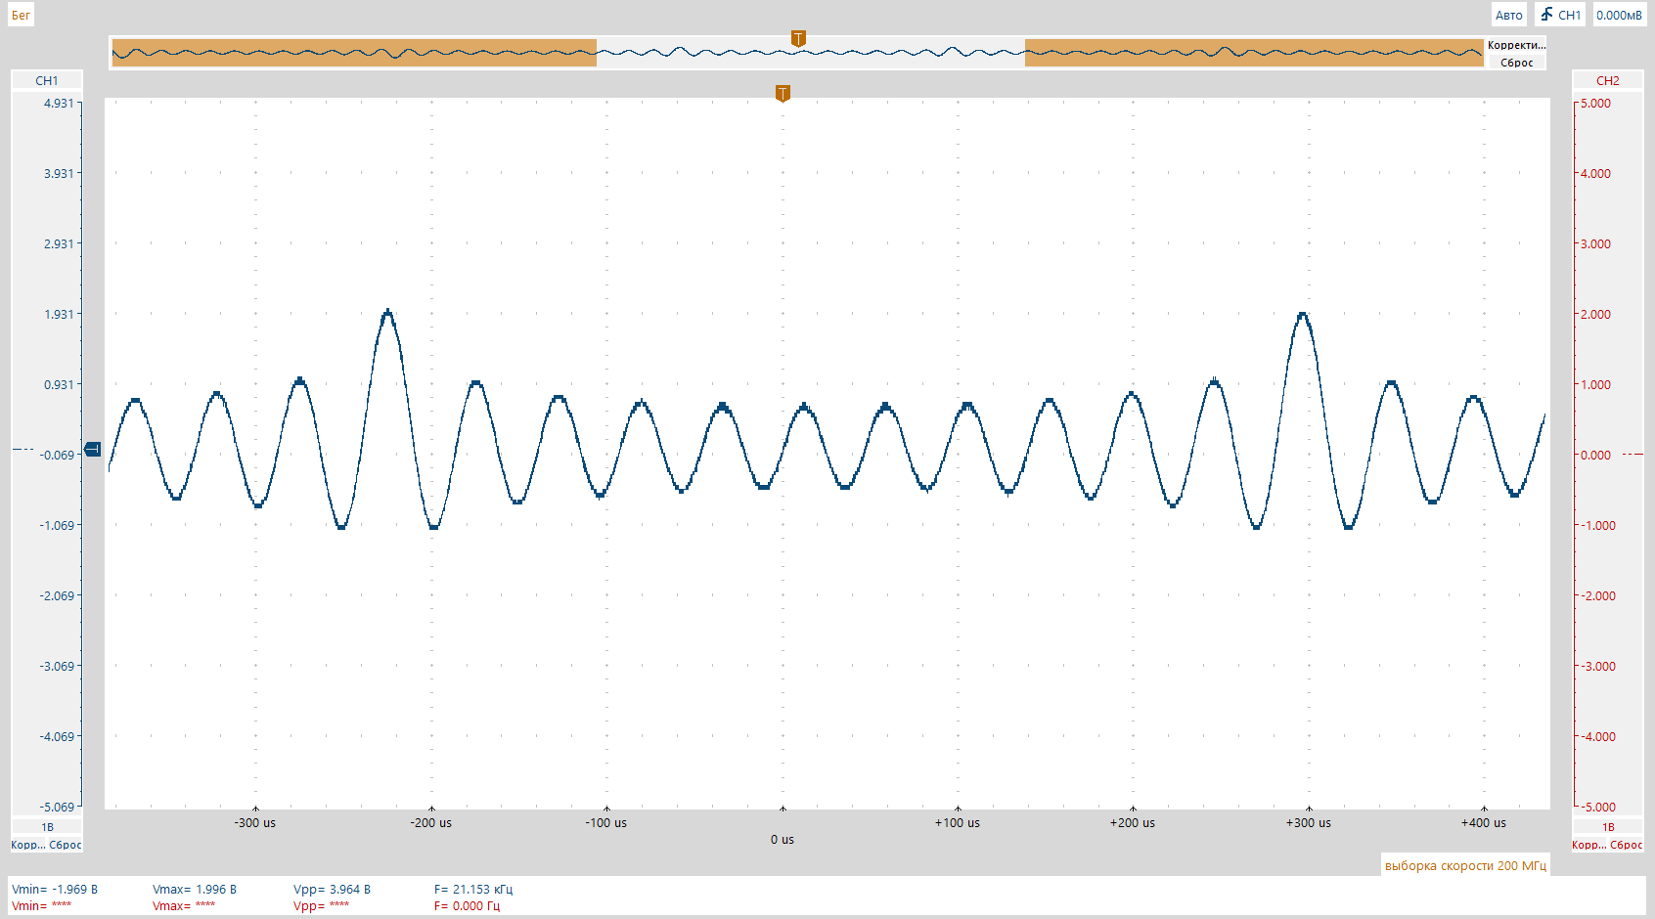The height and width of the screenshot is (919, 1655).
Task: Click the Vpp= 3.964 В measurement
Action: coord(333,889)
